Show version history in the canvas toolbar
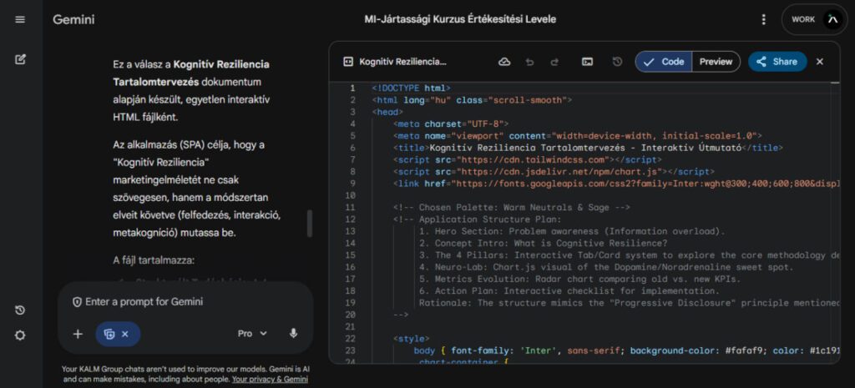The image size is (855, 388). pyautogui.click(x=617, y=62)
